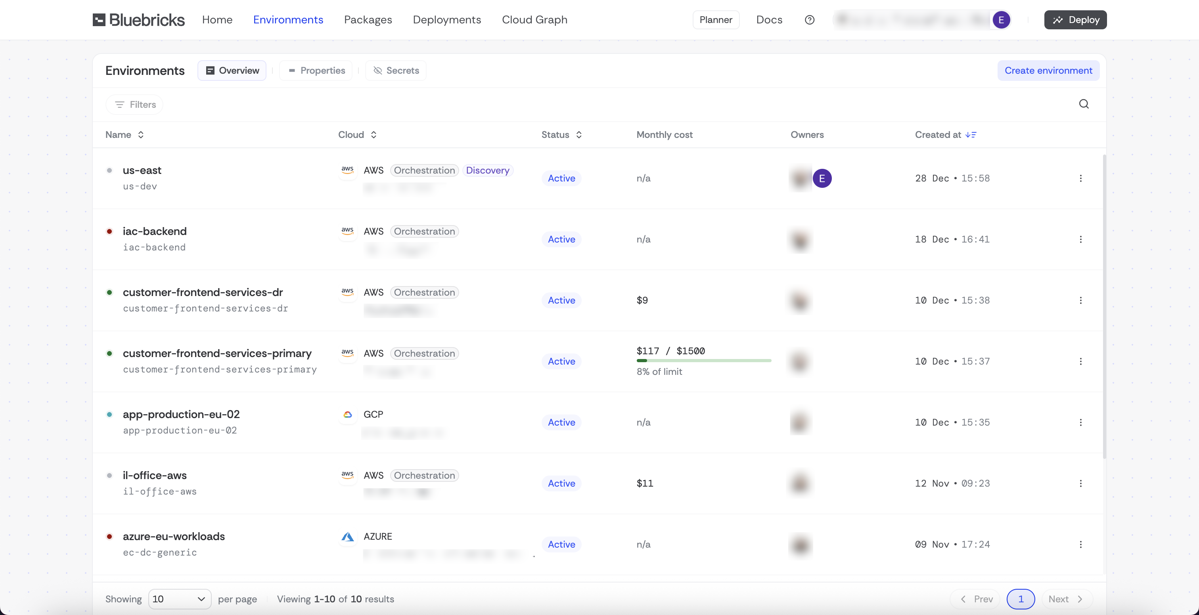Screen dimensions: 1199x615
Task: Click the Bluebricks logo
Action: 138,20
